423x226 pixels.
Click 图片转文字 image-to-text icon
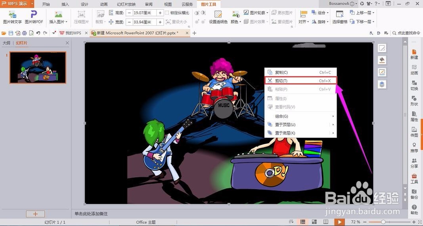12,17
